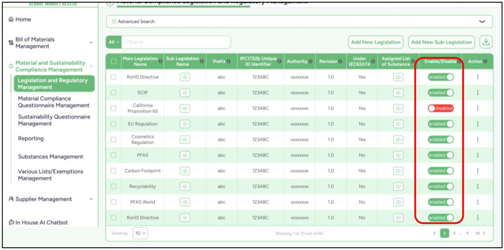Open action menu dots for SCIP row
Viewport: 504px width, 250px height.
(x=478, y=92)
